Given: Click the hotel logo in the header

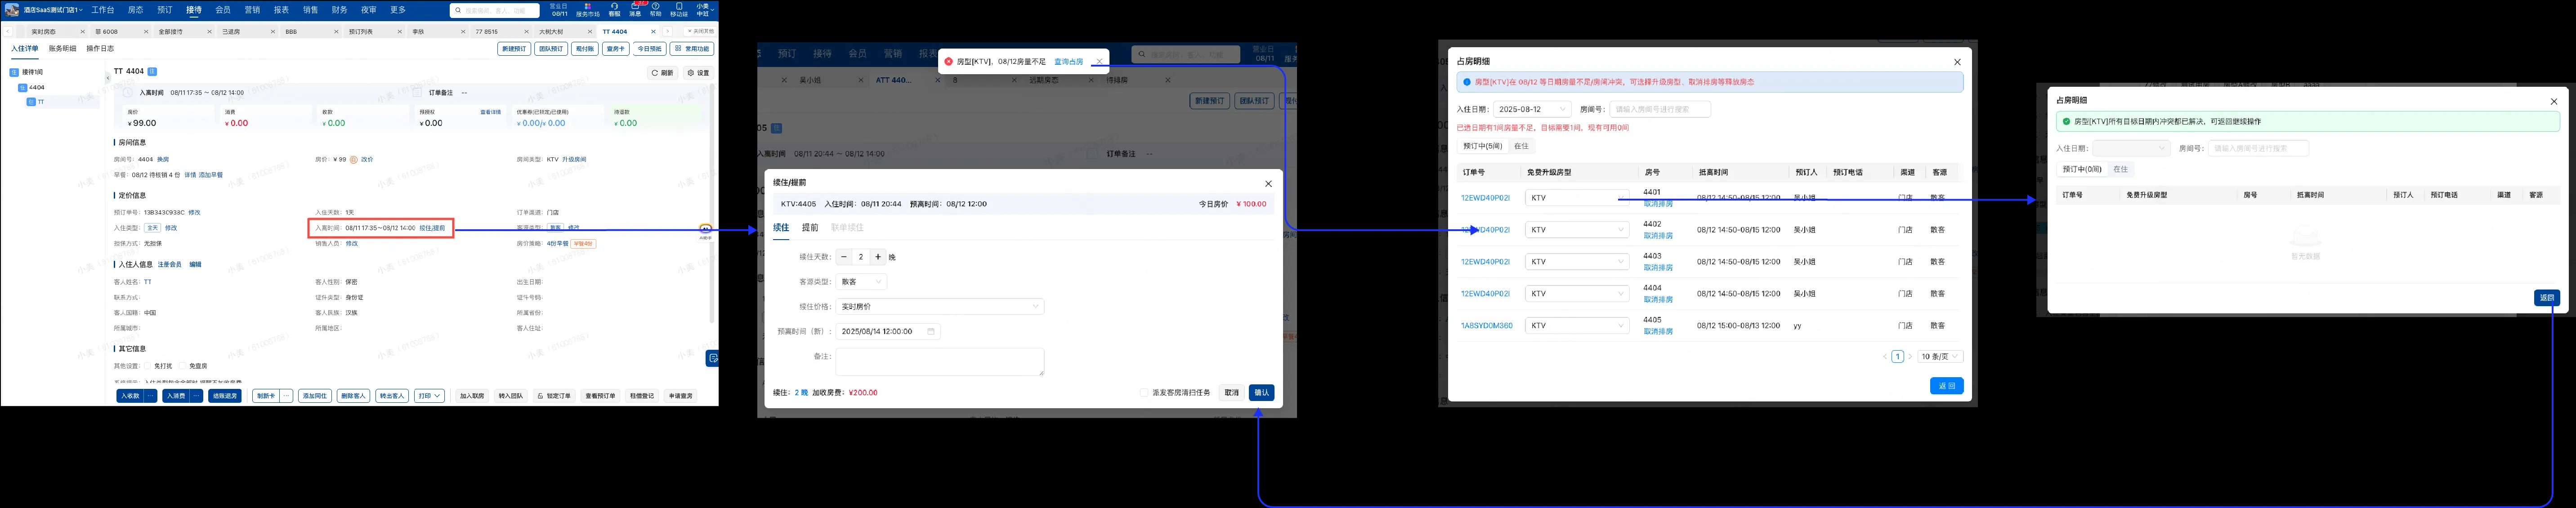Looking at the screenshot, I should (x=12, y=10).
